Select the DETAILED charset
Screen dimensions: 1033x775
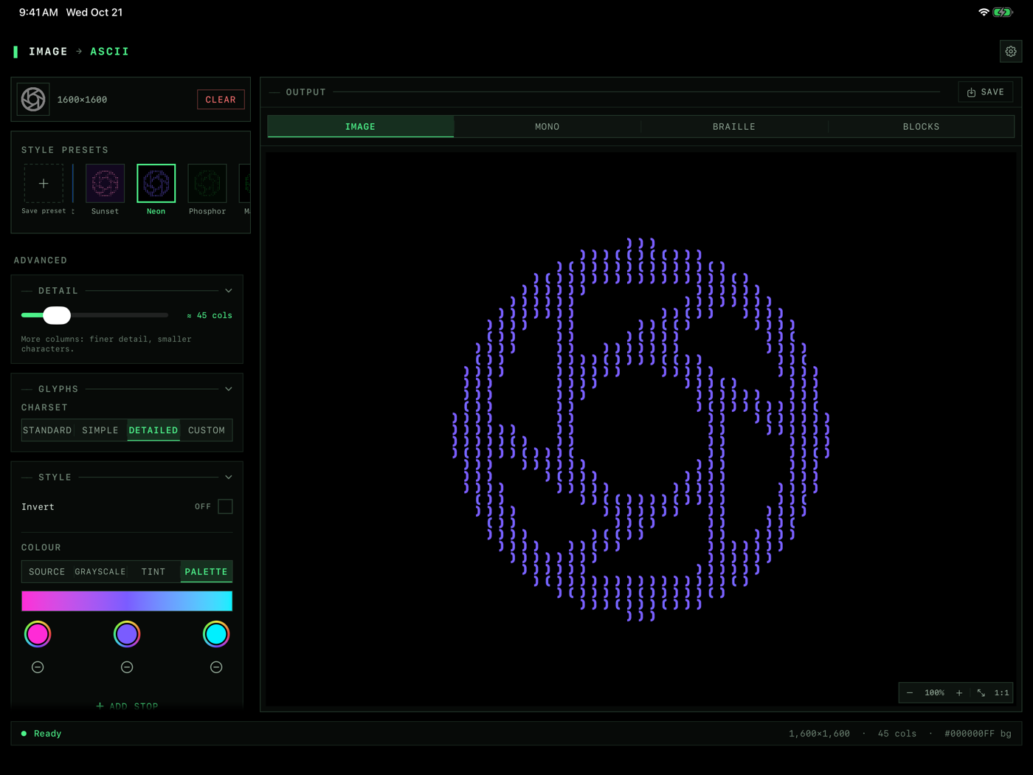[153, 430]
